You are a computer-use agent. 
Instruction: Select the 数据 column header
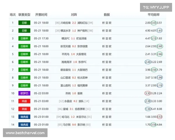107,15
